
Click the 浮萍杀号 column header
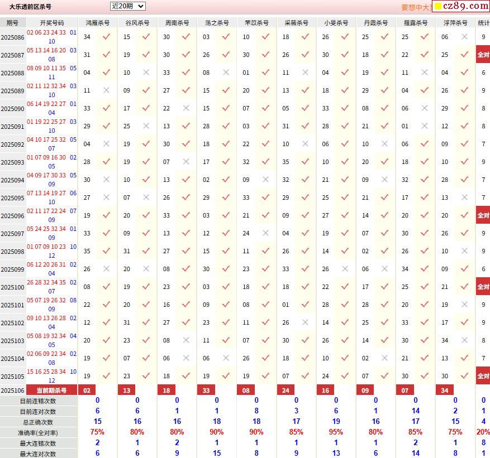tap(455, 23)
